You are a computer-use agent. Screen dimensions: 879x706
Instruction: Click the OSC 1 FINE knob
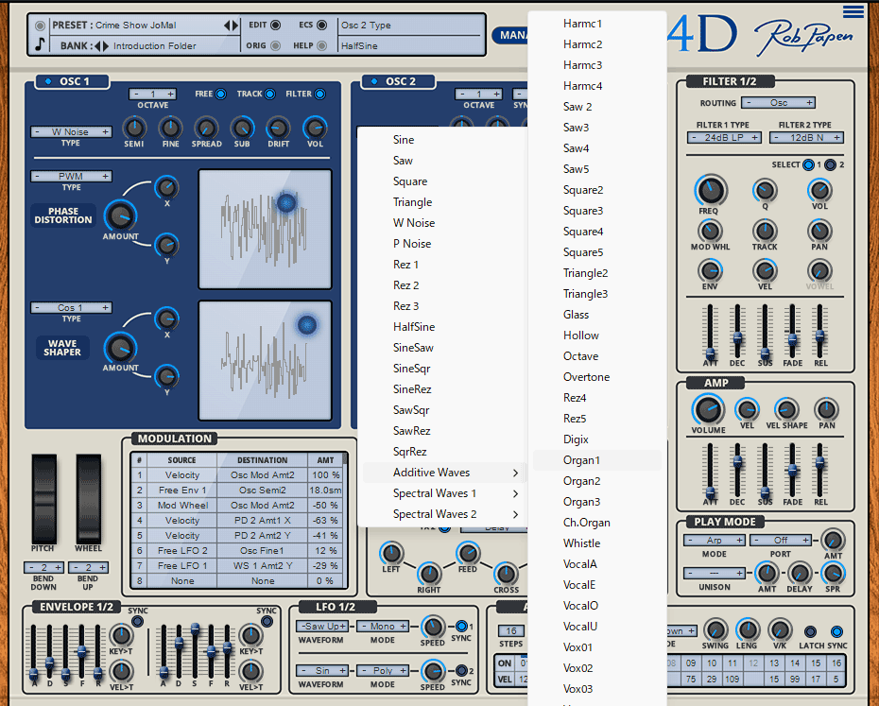coord(170,128)
